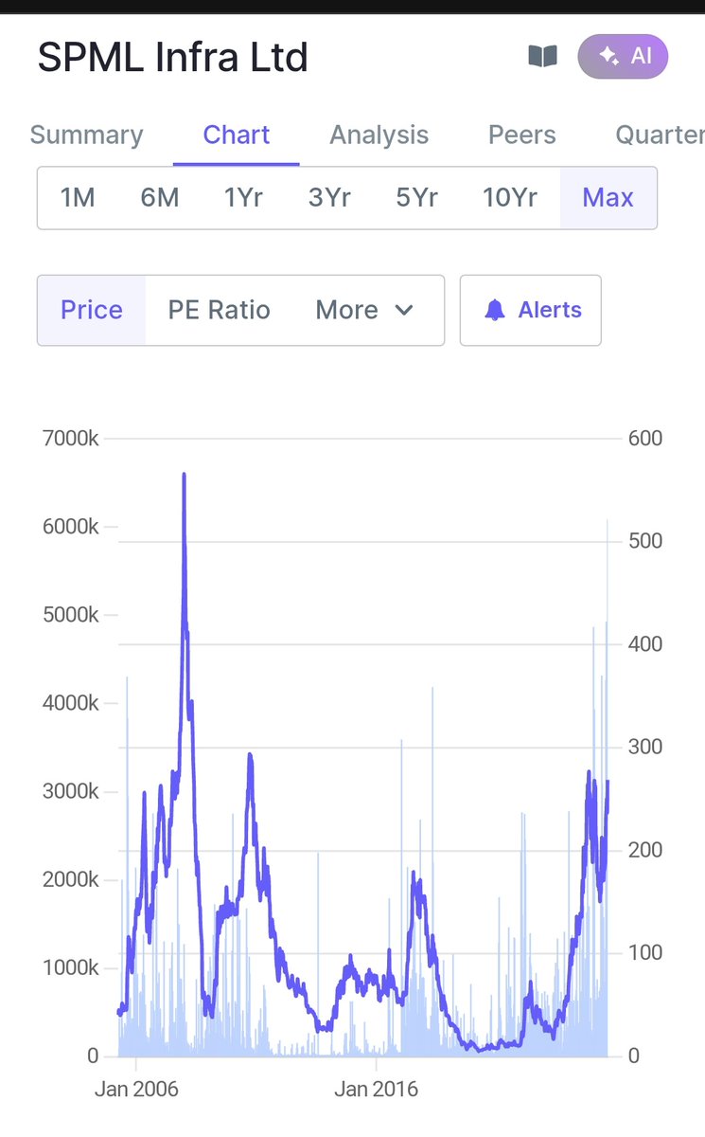This screenshot has width=705, height=1137.
Task: Open the Peers tab
Action: tap(521, 135)
